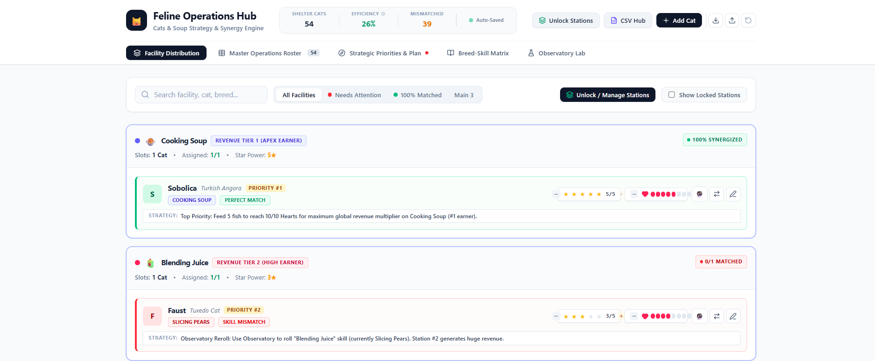Focus the search facility, cat, breed field

pos(201,94)
